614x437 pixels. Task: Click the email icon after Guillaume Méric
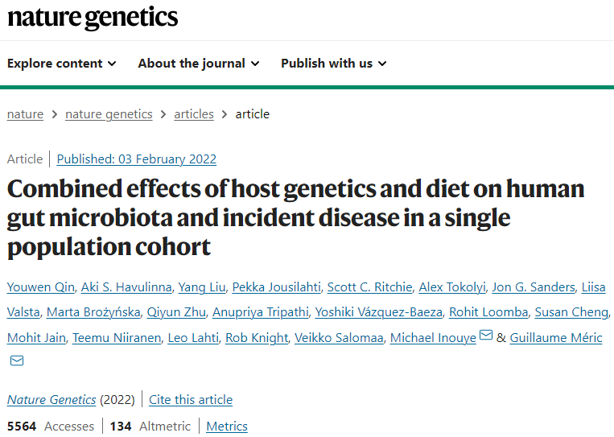(17, 361)
